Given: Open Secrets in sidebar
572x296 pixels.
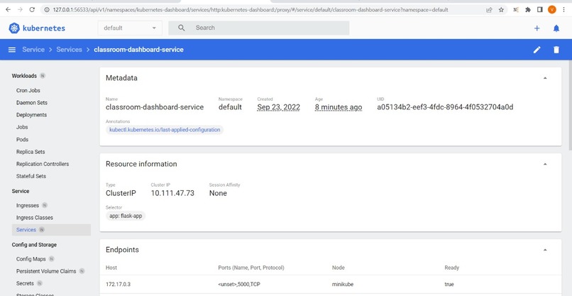Looking at the screenshot, I should tap(25, 283).
